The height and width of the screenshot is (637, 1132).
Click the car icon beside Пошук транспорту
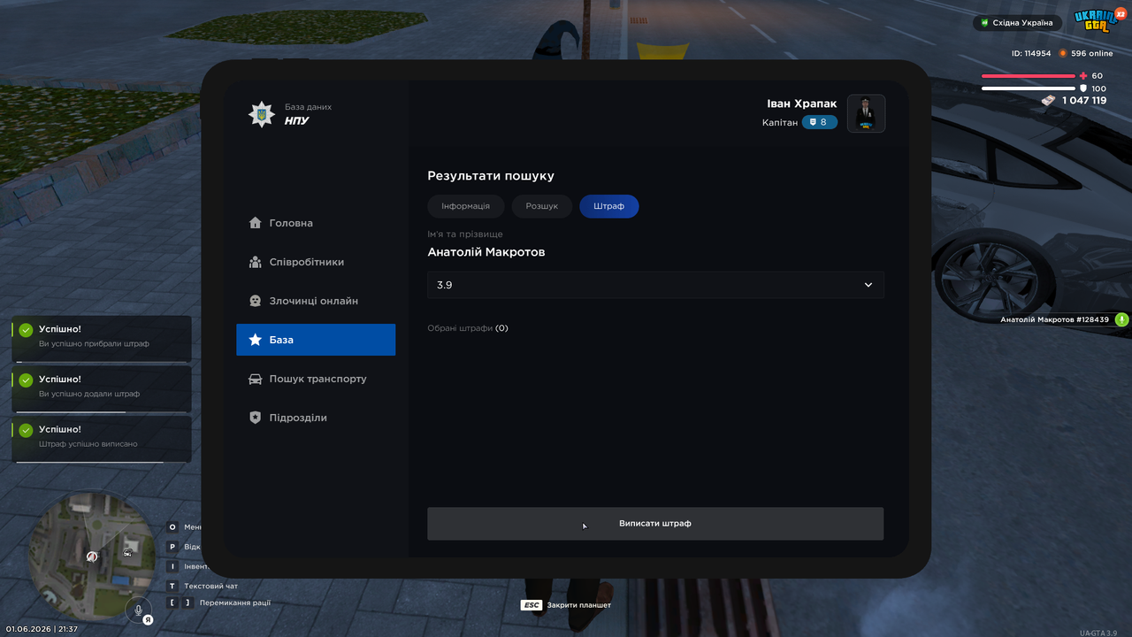(x=255, y=379)
